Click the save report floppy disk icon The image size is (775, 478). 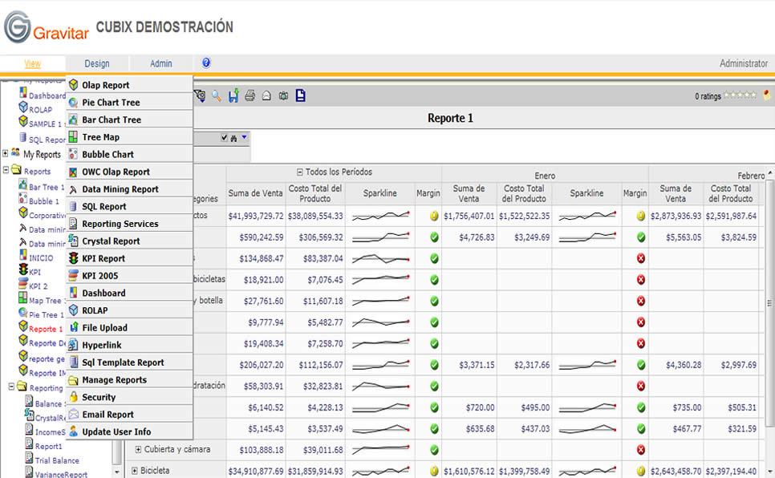233,95
